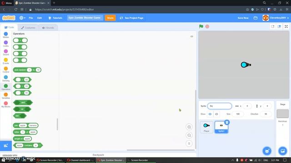Click the 'and' operator block
The image size is (291, 163).
tap(23, 103)
